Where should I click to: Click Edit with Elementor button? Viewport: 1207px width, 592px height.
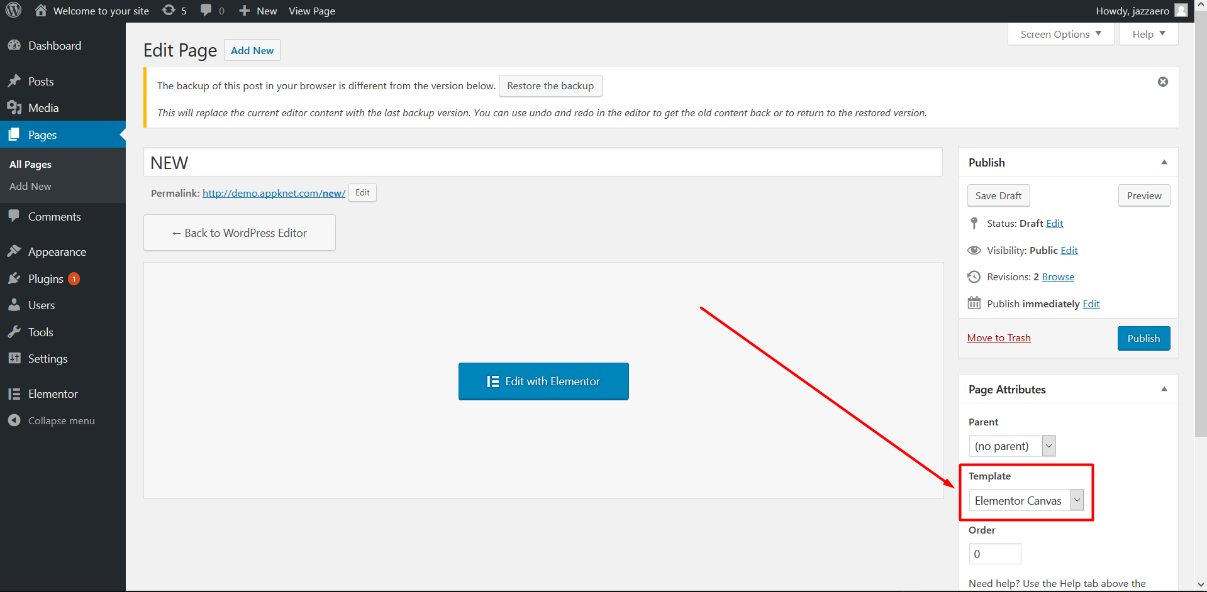(x=543, y=381)
